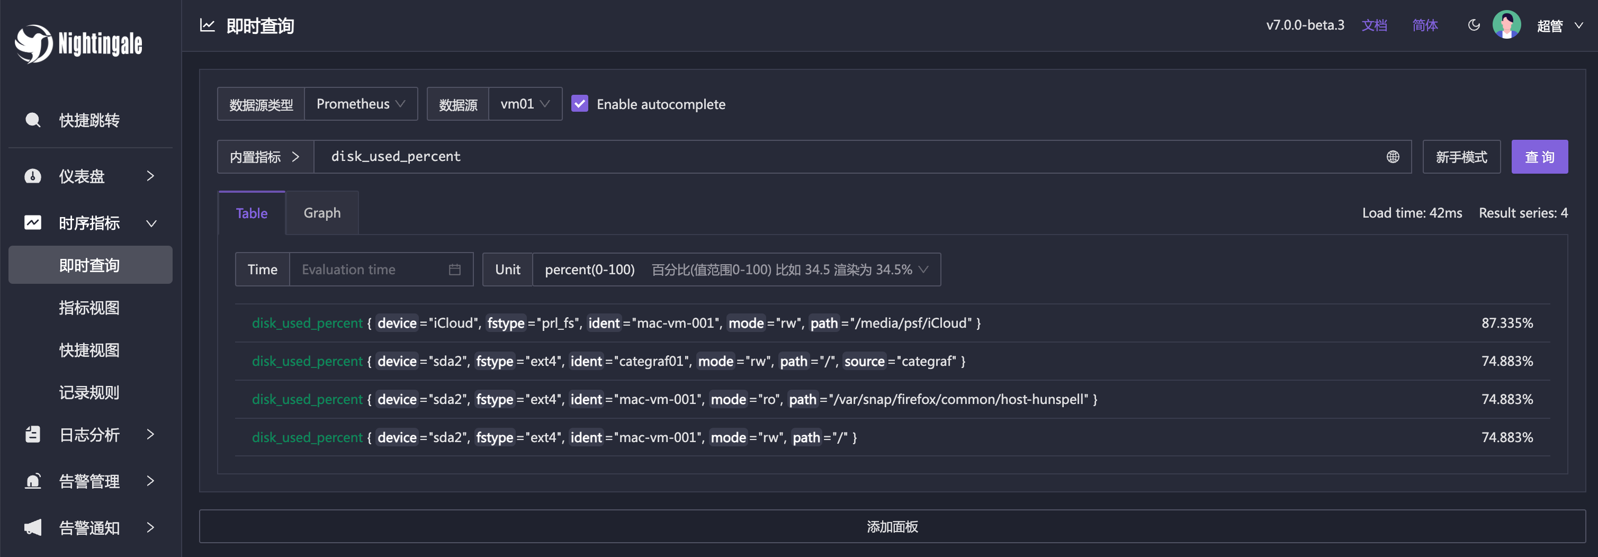
Task: Click the log analysis icon in sidebar
Action: [33, 435]
